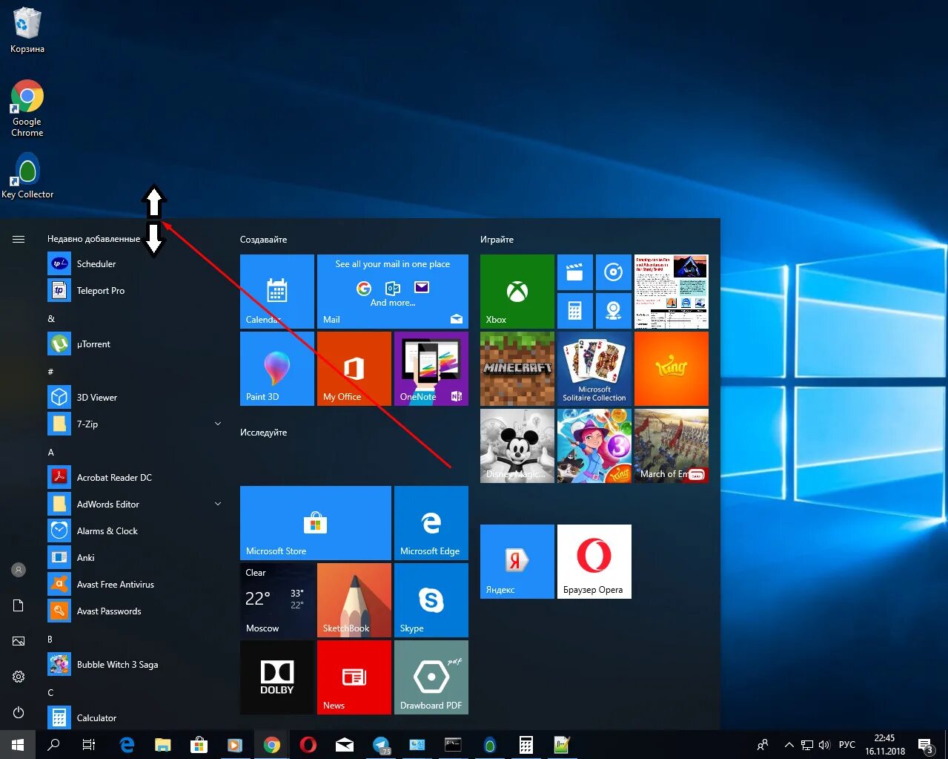The width and height of the screenshot is (948, 759).
Task: Click the Windows Start button
Action: pos(18,745)
